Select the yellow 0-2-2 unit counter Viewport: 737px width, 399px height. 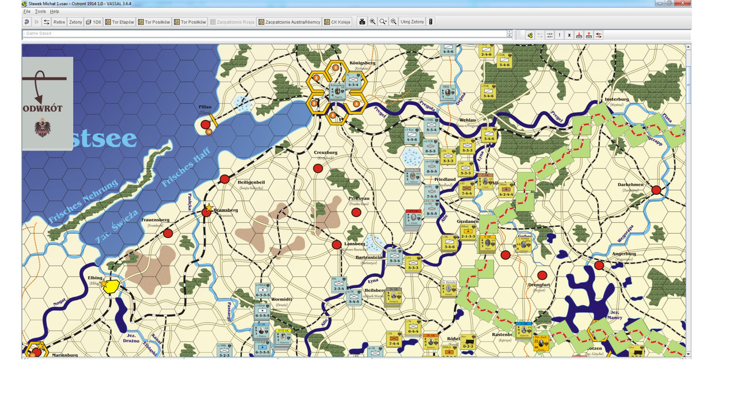(468, 342)
